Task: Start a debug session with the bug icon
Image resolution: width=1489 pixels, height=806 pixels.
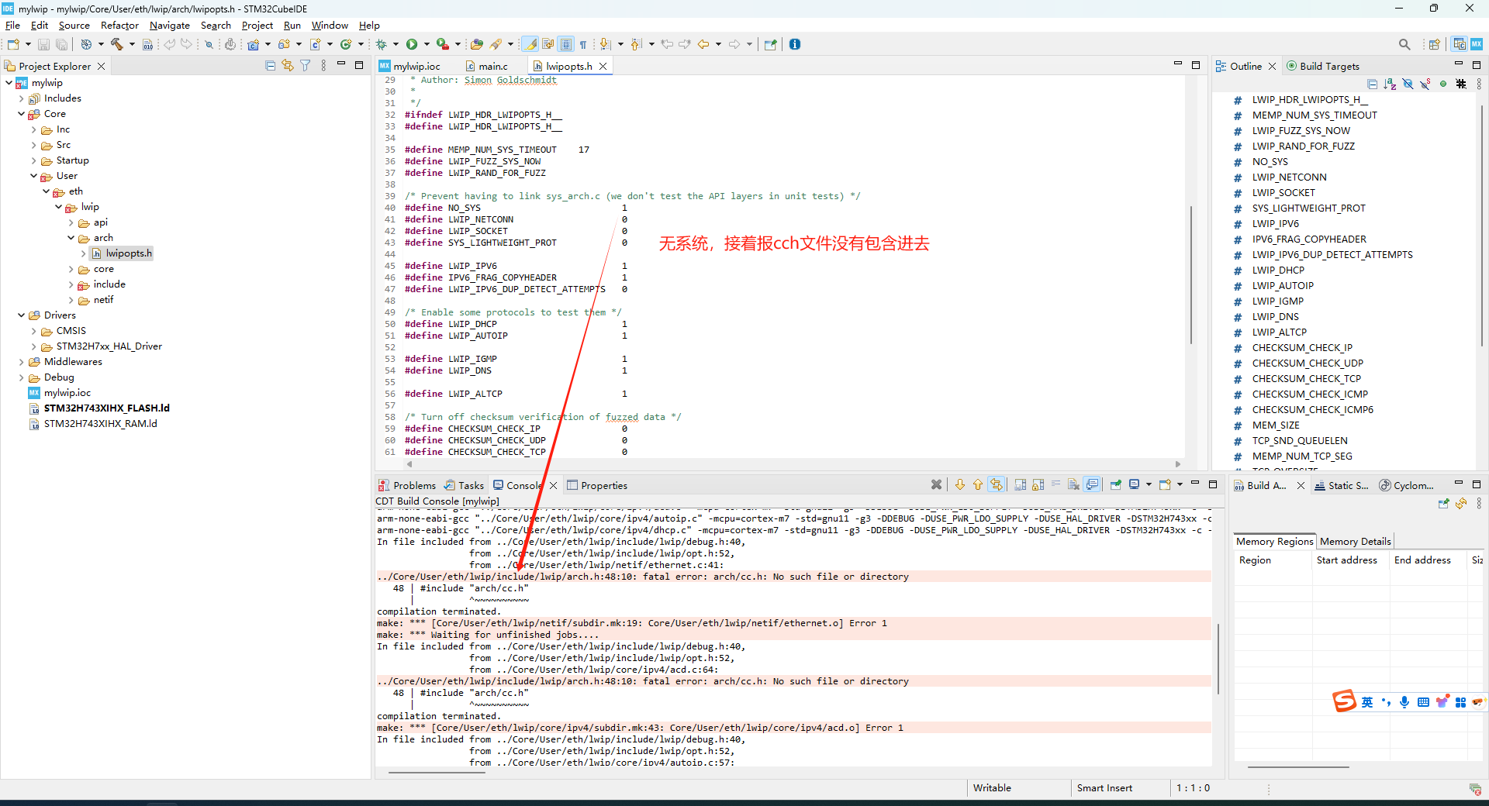Action: click(x=382, y=44)
